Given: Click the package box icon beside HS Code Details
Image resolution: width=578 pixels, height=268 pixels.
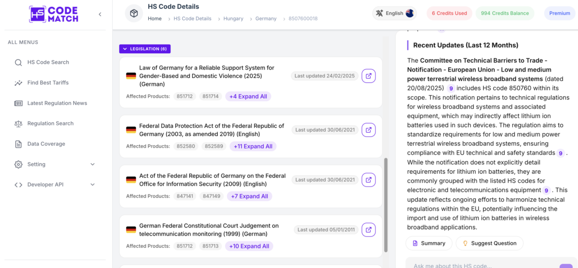Looking at the screenshot, I should pos(134,14).
